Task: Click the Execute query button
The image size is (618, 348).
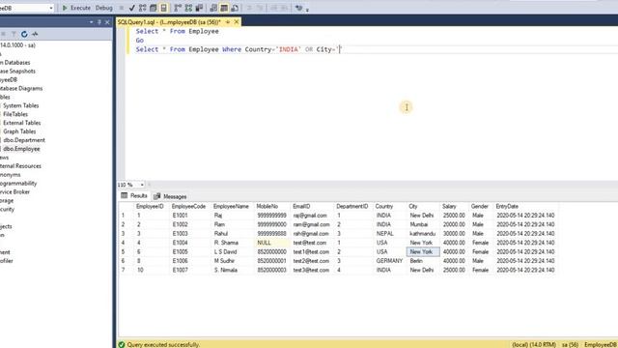Action: pos(76,8)
